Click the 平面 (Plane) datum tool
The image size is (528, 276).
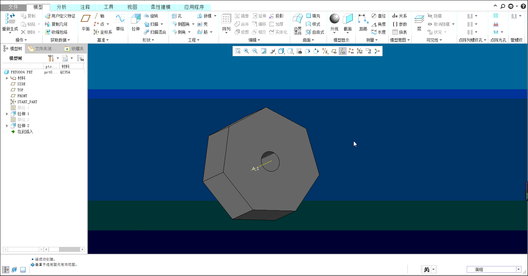point(86,22)
